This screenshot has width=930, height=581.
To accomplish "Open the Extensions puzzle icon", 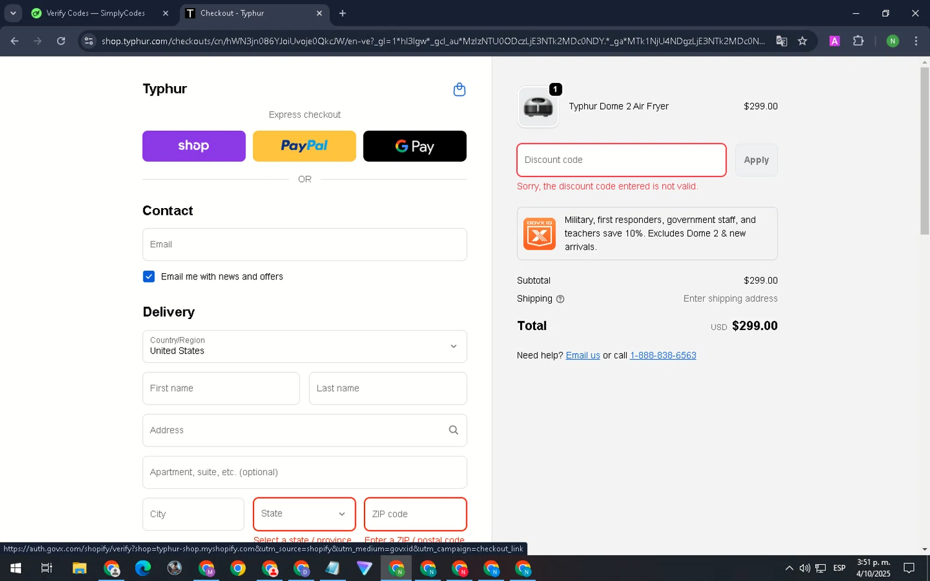I will [x=858, y=41].
